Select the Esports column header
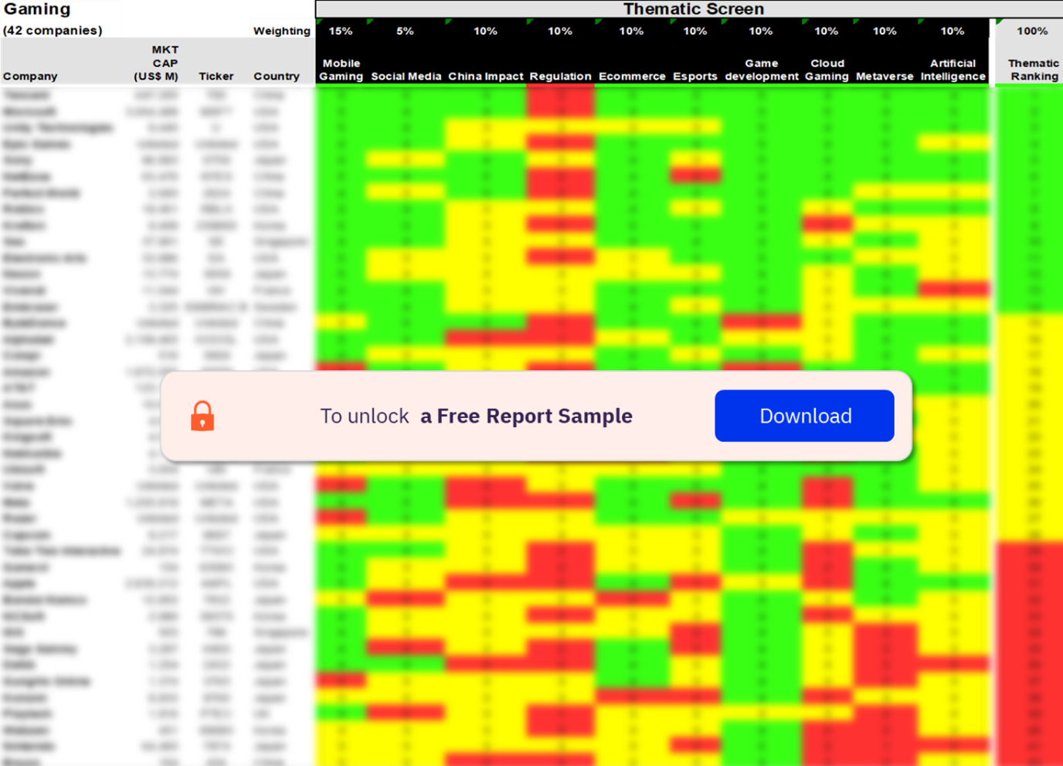The image size is (1063, 766). tap(695, 77)
